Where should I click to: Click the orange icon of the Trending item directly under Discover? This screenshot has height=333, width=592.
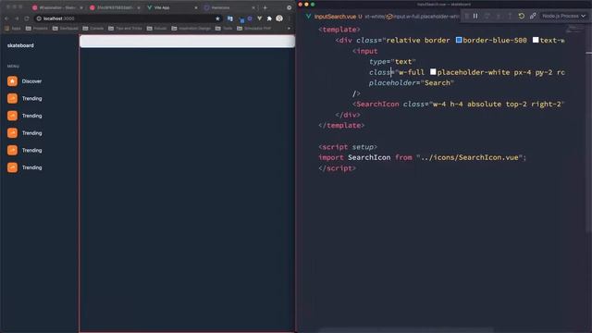pyautogui.click(x=12, y=99)
